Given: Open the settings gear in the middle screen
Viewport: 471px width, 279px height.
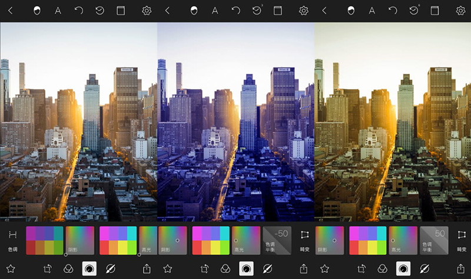Looking at the screenshot, I should 303,11.
